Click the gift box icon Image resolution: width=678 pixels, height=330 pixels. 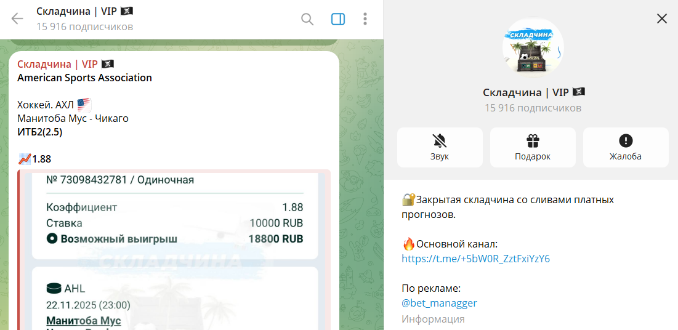click(532, 140)
